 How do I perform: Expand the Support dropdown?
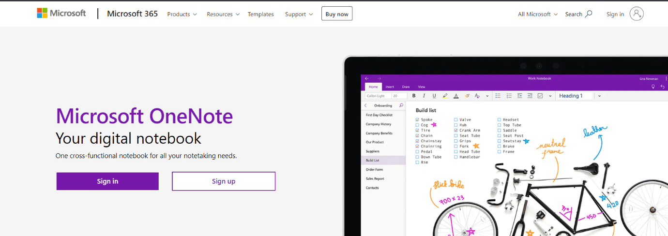299,14
